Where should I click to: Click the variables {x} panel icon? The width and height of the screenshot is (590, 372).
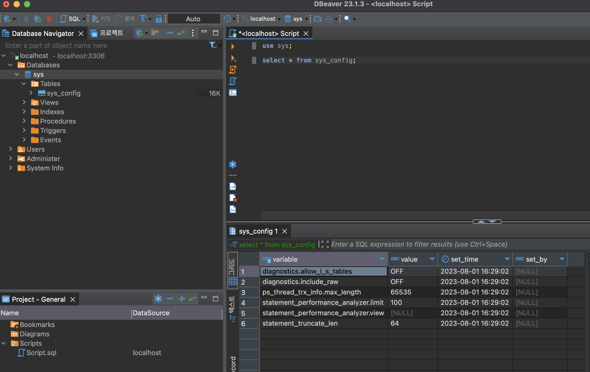pyautogui.click(x=233, y=209)
